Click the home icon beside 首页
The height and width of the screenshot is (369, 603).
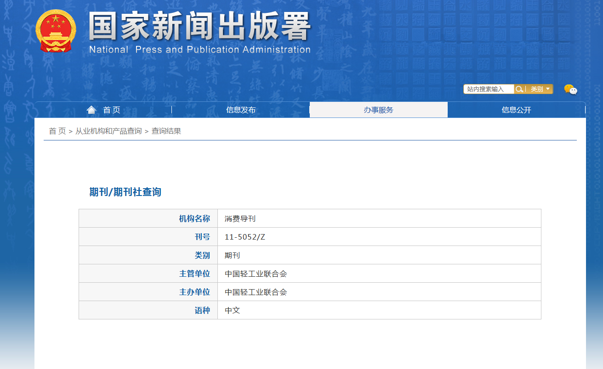tap(91, 109)
